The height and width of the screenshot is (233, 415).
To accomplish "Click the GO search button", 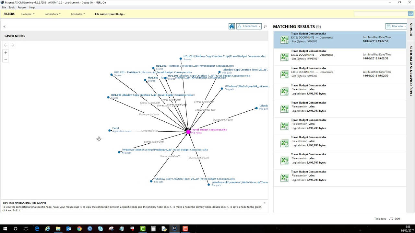I will [410, 14].
